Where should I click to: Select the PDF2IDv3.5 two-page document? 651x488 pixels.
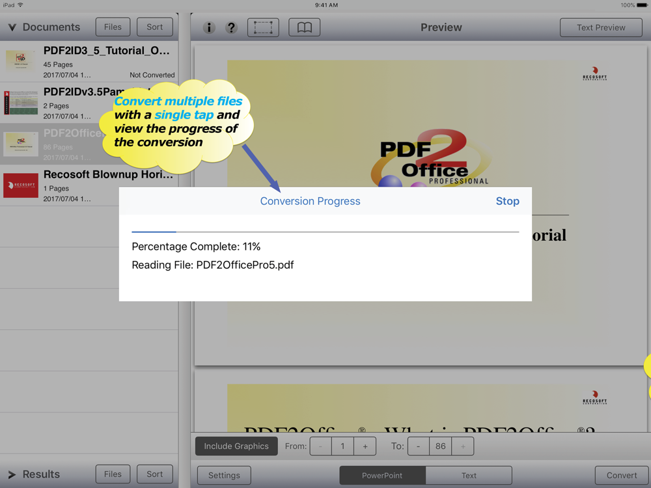point(89,103)
